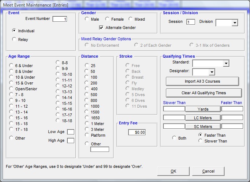The width and height of the screenshot is (250, 182).
Task: Click the Entry Fee input field
Action: pyautogui.click(x=137, y=132)
